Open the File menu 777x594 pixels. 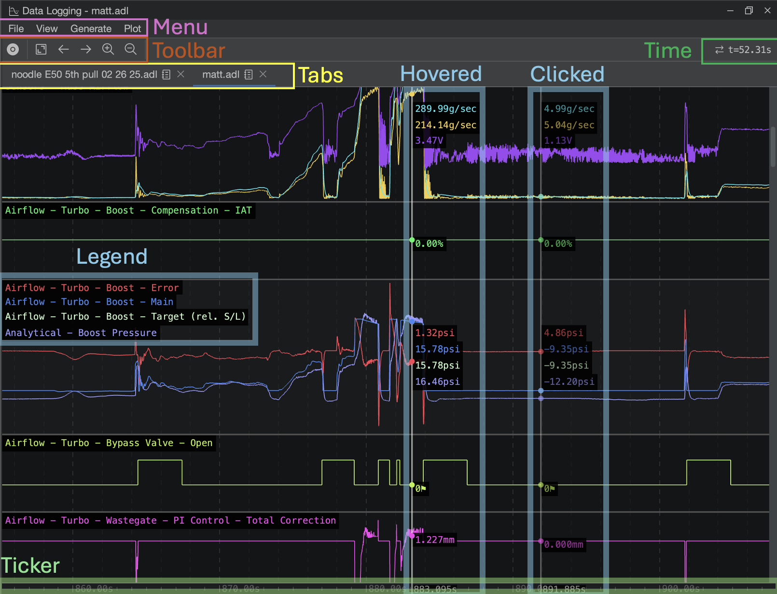coord(16,28)
